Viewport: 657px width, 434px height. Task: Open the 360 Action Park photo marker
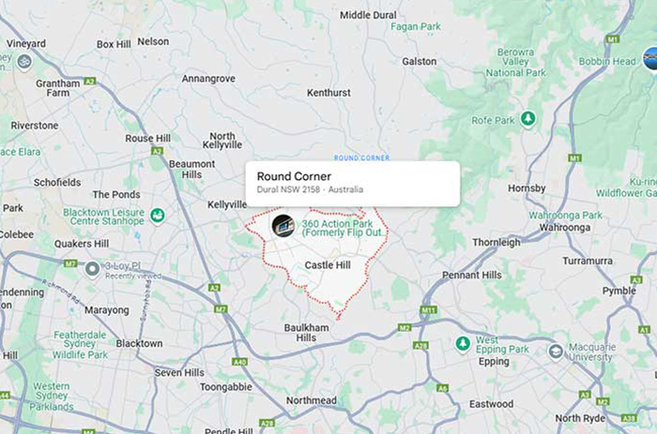click(x=283, y=226)
